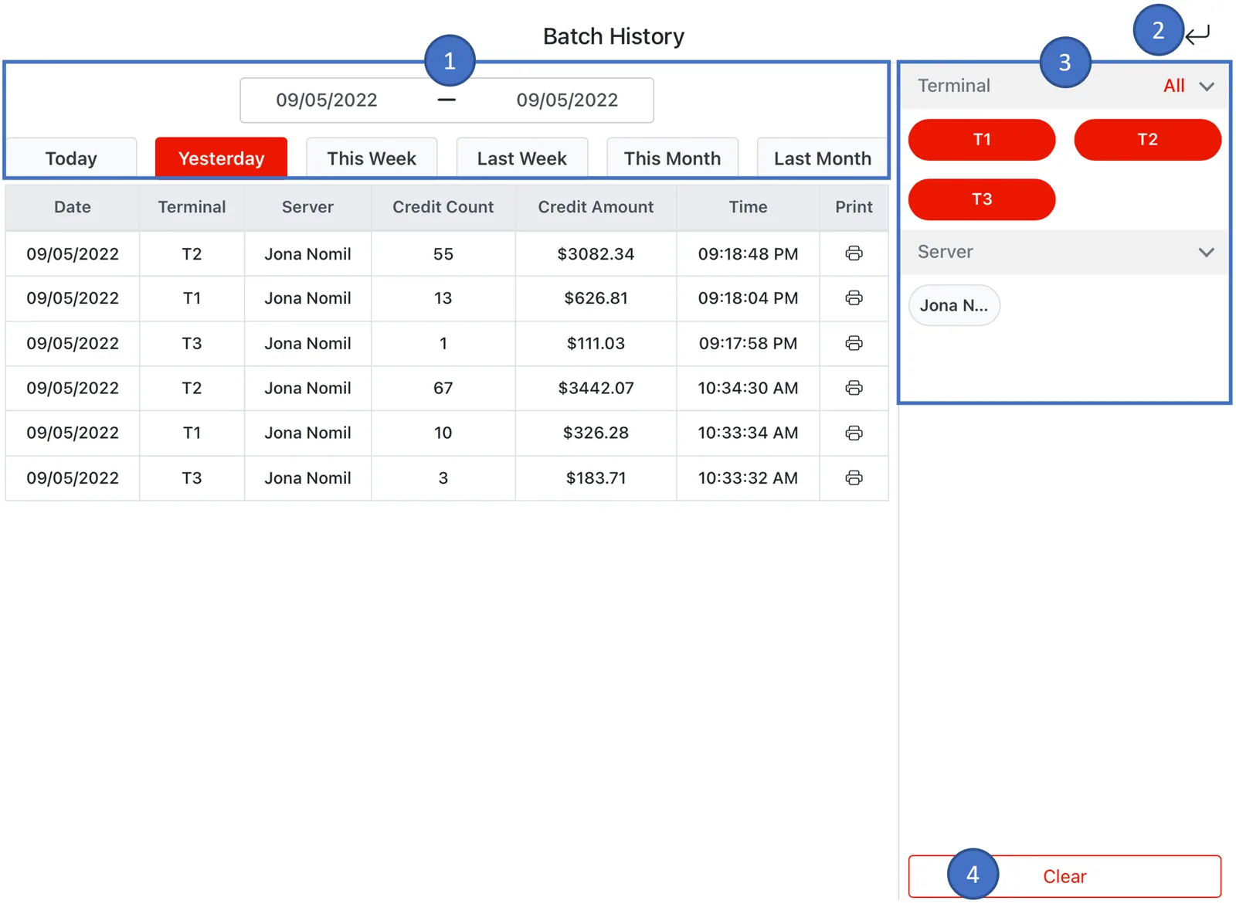The width and height of the screenshot is (1236, 904).
Task: Select All terminals option
Action: [x=1173, y=86]
